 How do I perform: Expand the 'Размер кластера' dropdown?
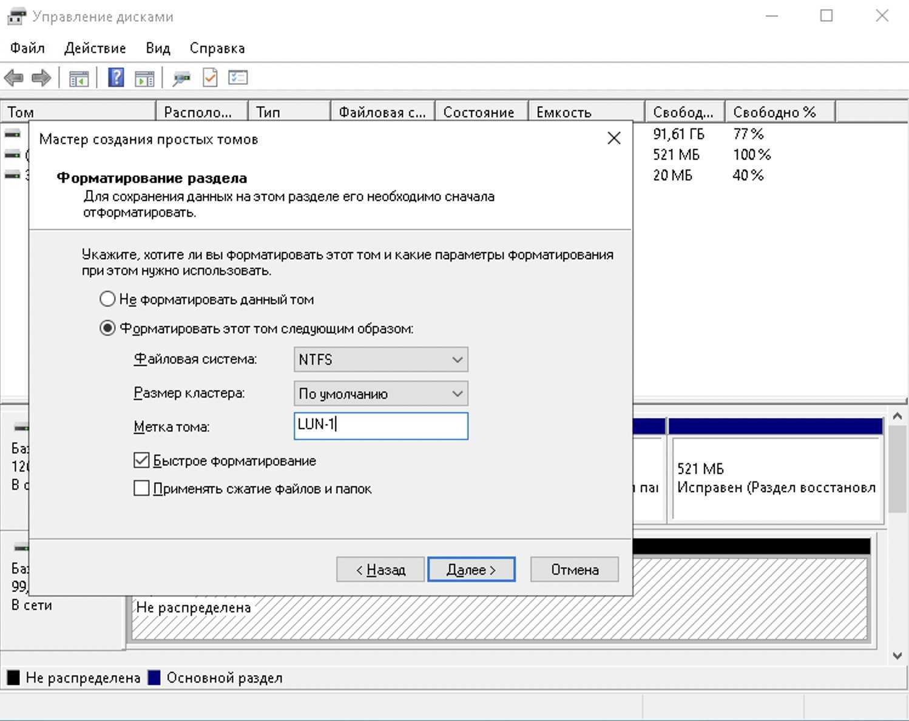coord(380,393)
